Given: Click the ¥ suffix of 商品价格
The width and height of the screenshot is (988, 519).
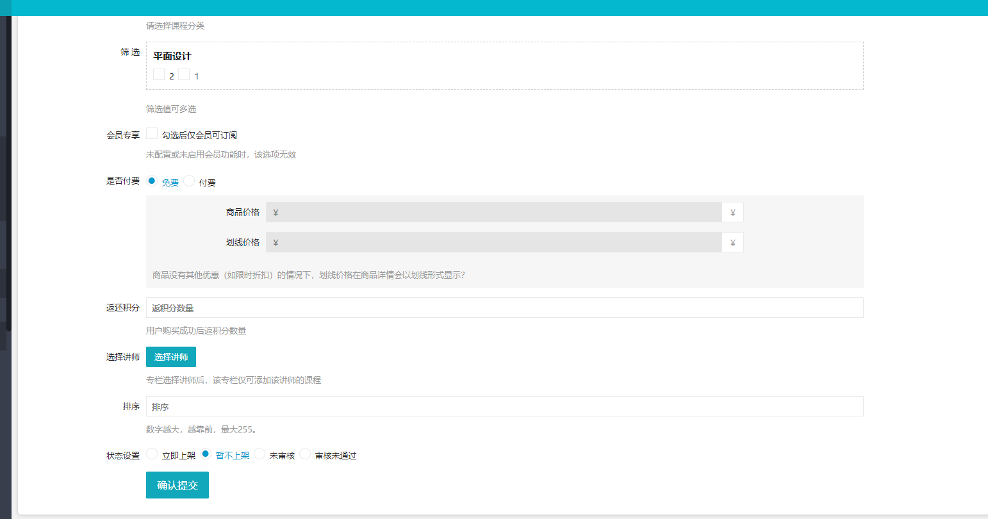Looking at the screenshot, I should click(x=733, y=212).
